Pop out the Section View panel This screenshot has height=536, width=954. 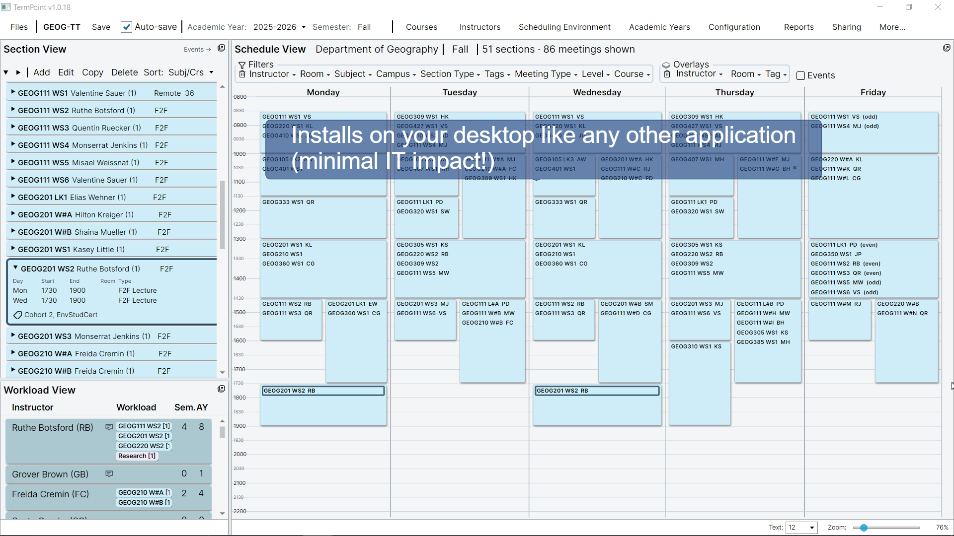222,48
